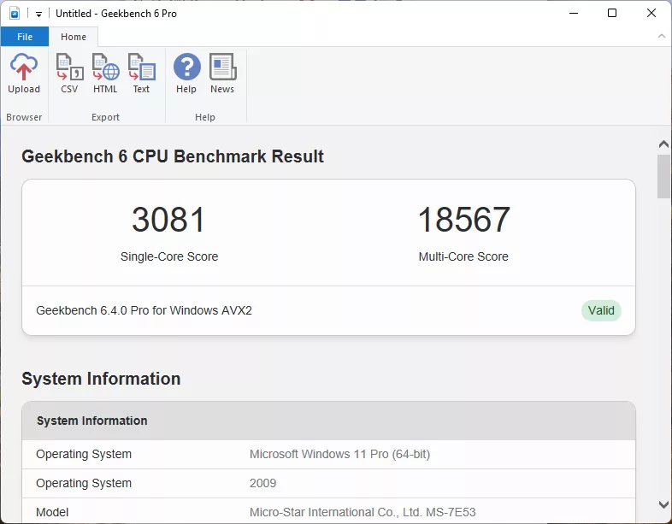
Task: Click the scrollbar up arrow
Action: 663,144
